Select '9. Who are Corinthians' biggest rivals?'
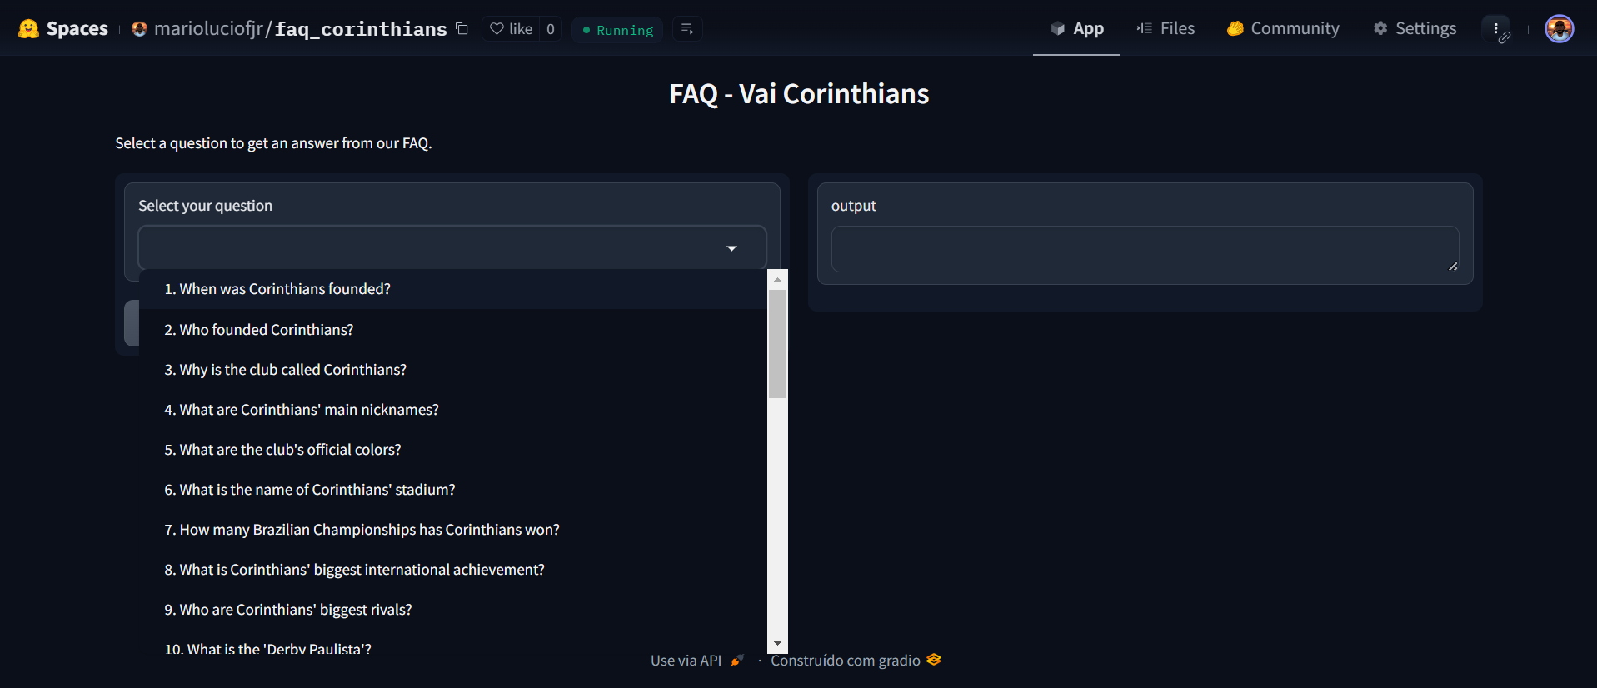This screenshot has width=1597, height=688. click(452, 610)
